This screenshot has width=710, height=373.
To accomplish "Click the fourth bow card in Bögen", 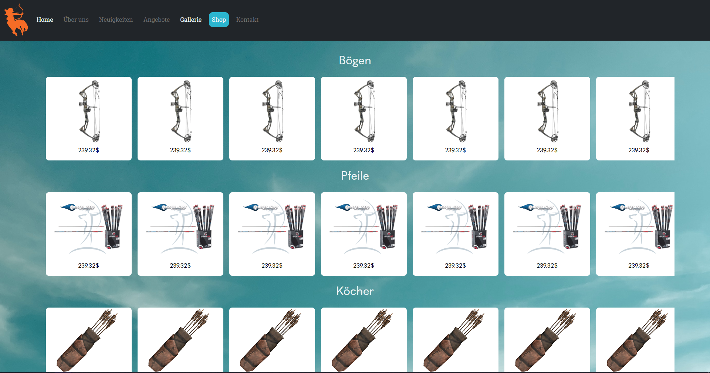I will click(364, 119).
